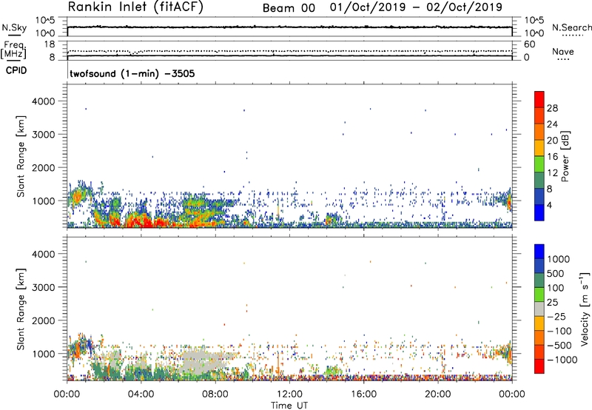Pick the yellow Power segment between 16 and 20
Screen dimensions: 592x410
coord(539,148)
